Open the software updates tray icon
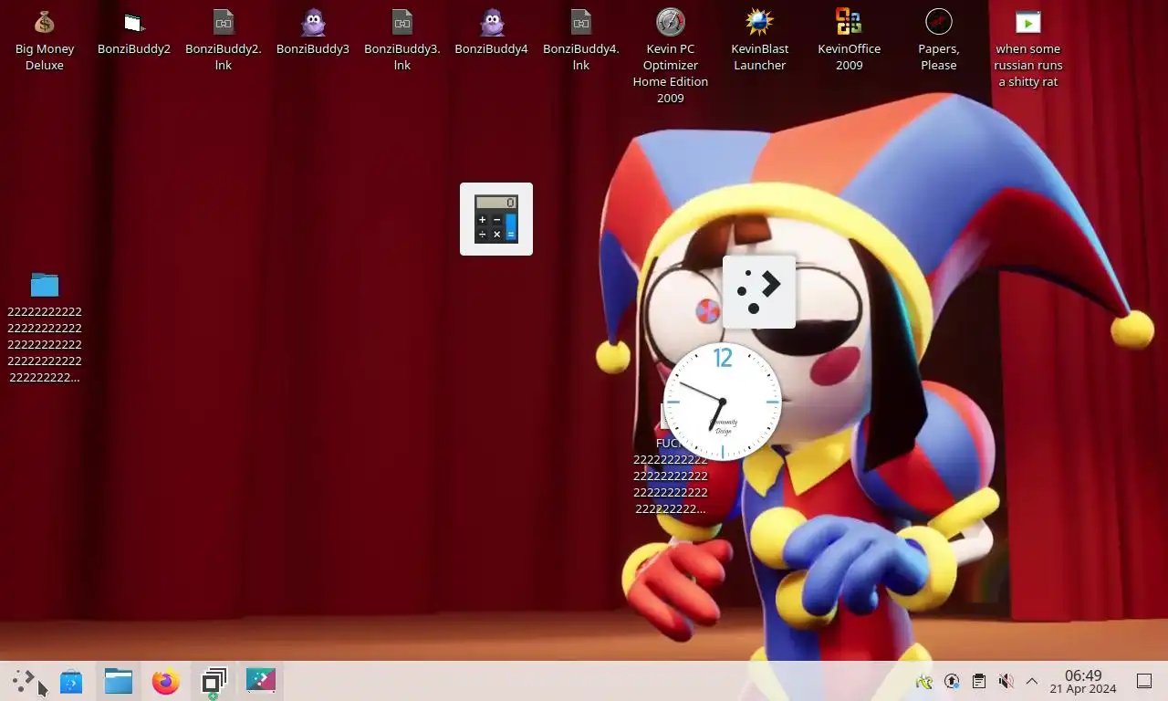1168x701 pixels. pos(952,681)
